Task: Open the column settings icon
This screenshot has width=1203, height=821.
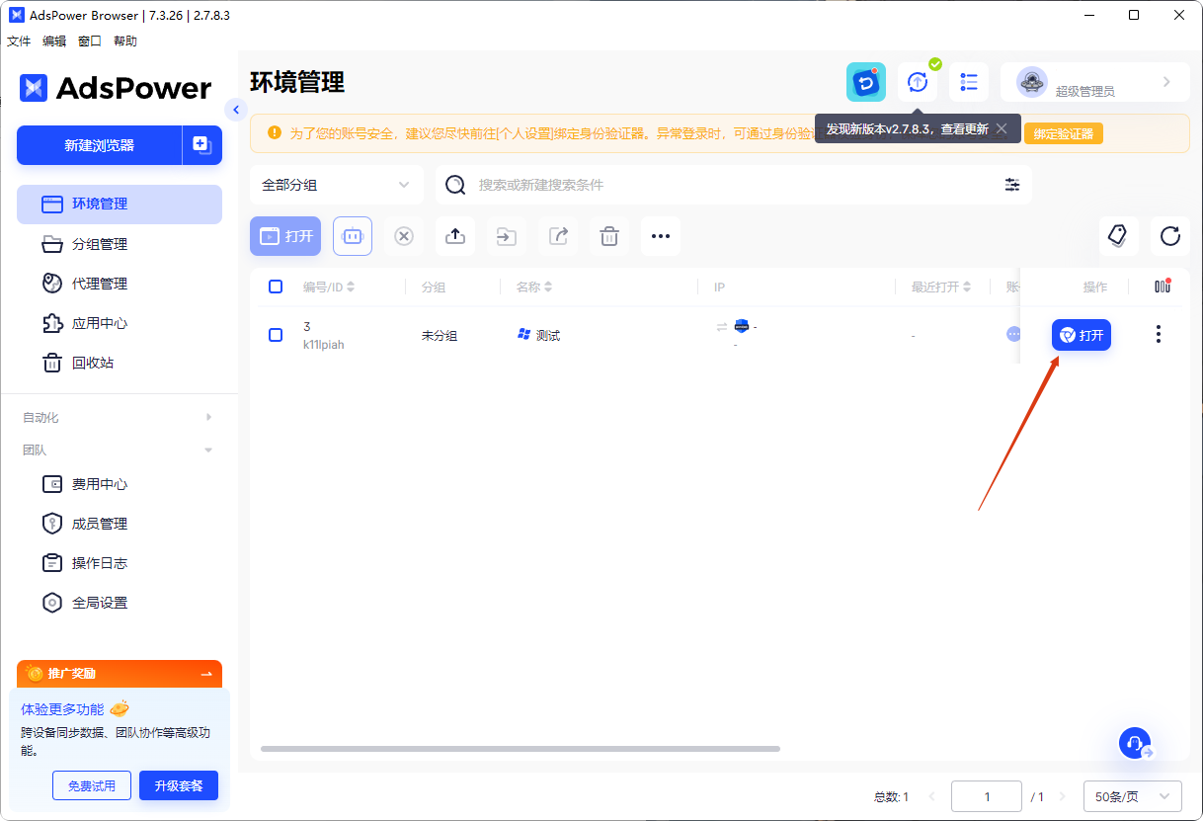Action: coord(1162,287)
